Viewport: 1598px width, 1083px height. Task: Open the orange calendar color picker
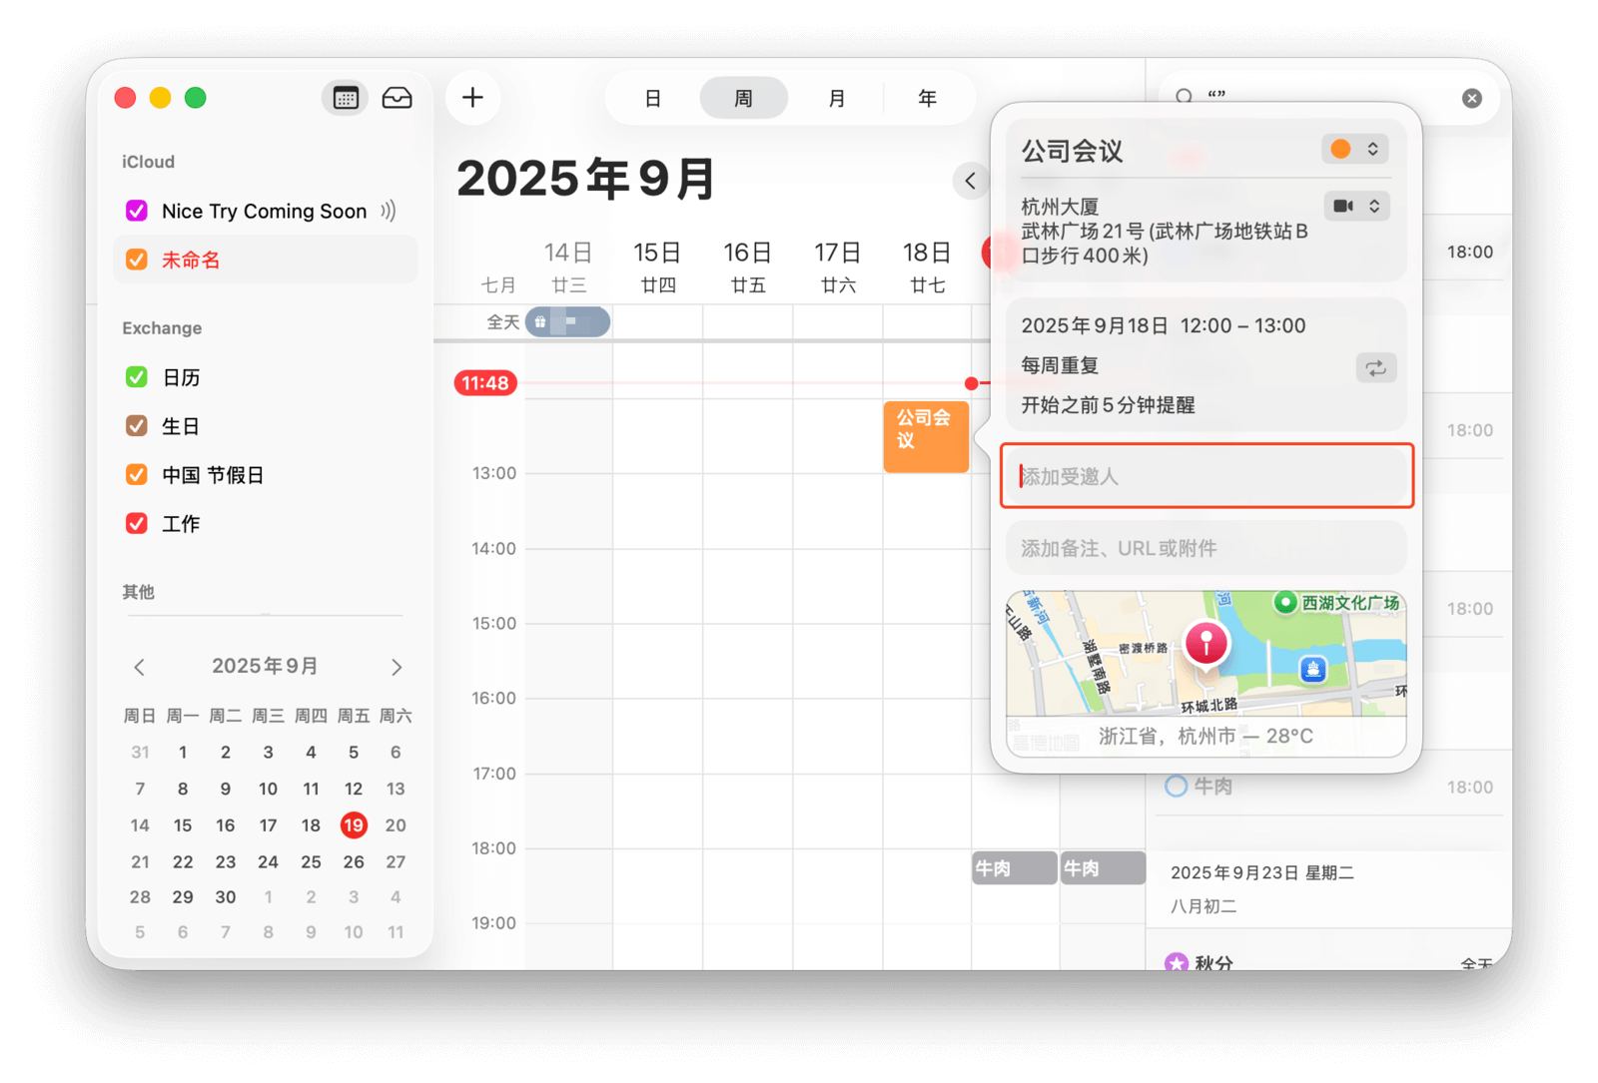[1353, 150]
